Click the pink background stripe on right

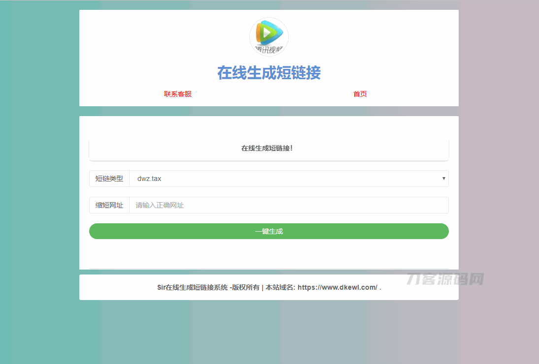[x=498, y=197]
